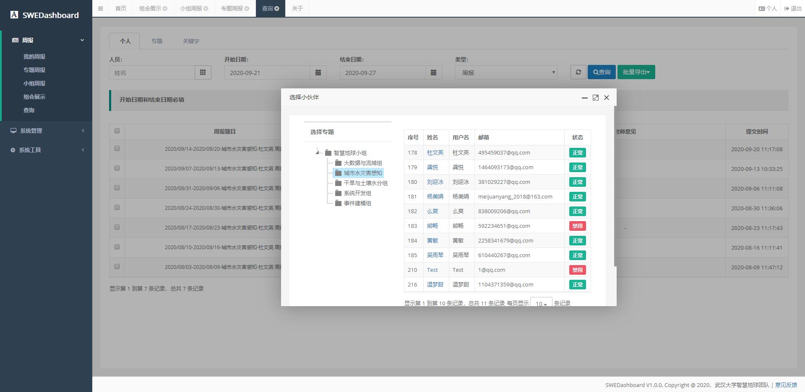Toggle the select-all checkbox in table header
Screen dimensions: 805x392
pos(117,131)
